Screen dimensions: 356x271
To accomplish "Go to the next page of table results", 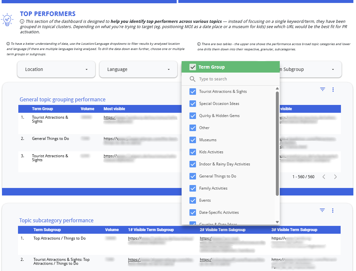I will pos(335,177).
